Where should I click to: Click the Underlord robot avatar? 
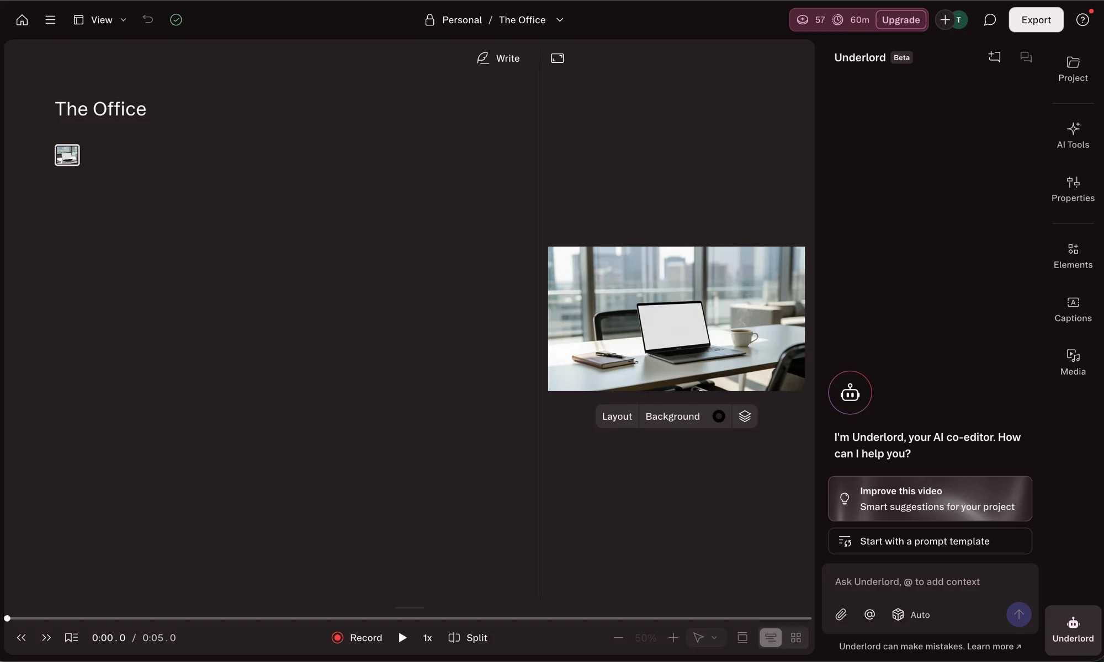click(850, 393)
